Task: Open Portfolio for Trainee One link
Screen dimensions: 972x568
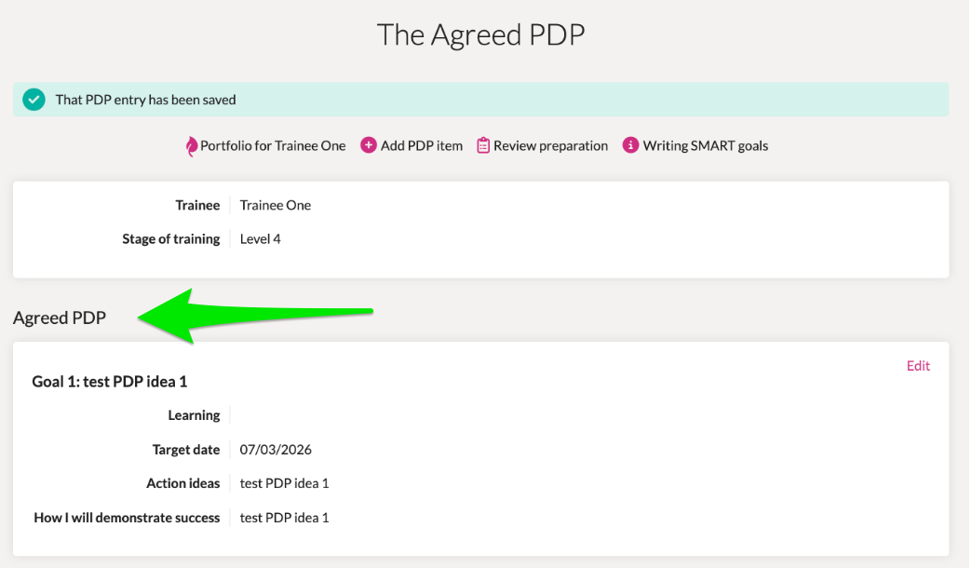Action: [273, 145]
